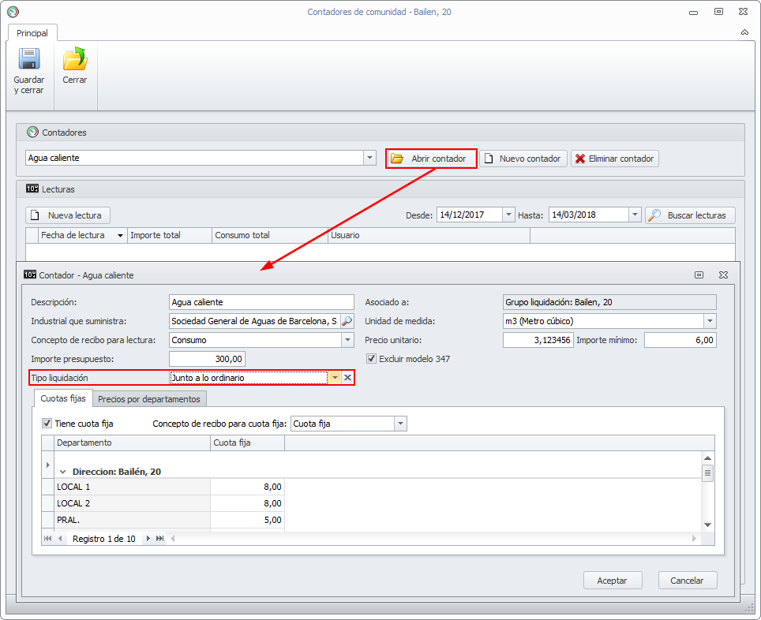The image size is (761, 620).
Task: Delete counter using Eliminar contador
Action: tap(614, 159)
